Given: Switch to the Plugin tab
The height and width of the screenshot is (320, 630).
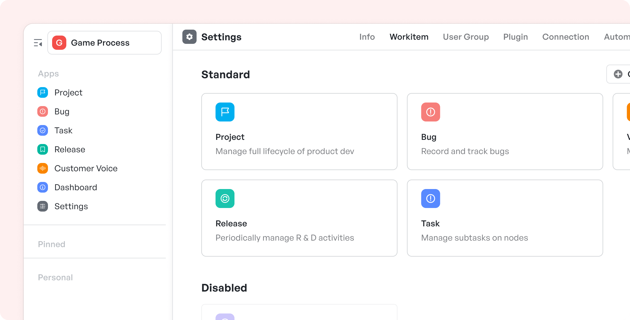Looking at the screenshot, I should pos(516,37).
